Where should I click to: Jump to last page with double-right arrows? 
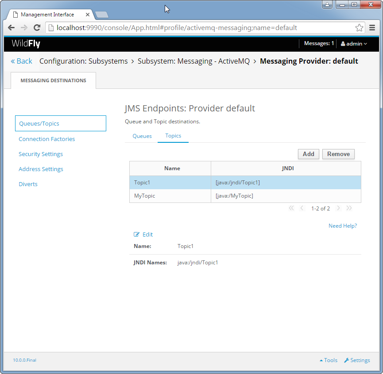349,208
